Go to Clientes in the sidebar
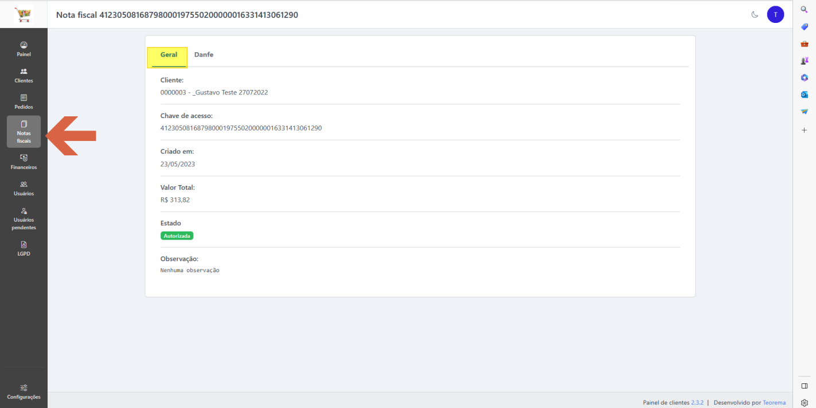 pos(24,76)
